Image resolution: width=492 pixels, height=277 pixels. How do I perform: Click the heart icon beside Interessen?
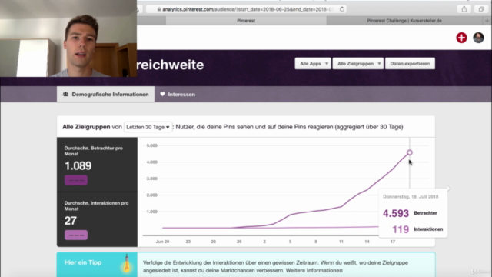(162, 94)
